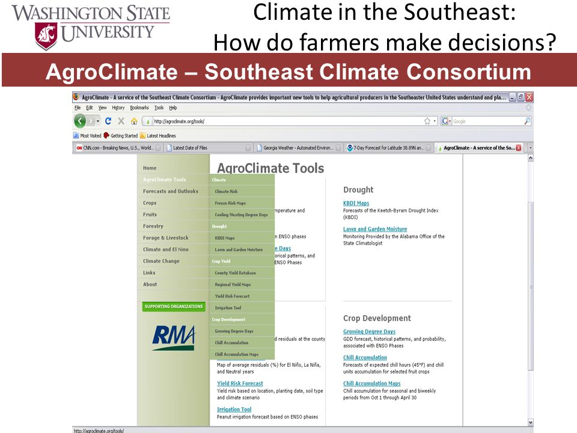Screen dimensions: 577x433
Task: Open Links in sidebar
Action: (x=149, y=272)
